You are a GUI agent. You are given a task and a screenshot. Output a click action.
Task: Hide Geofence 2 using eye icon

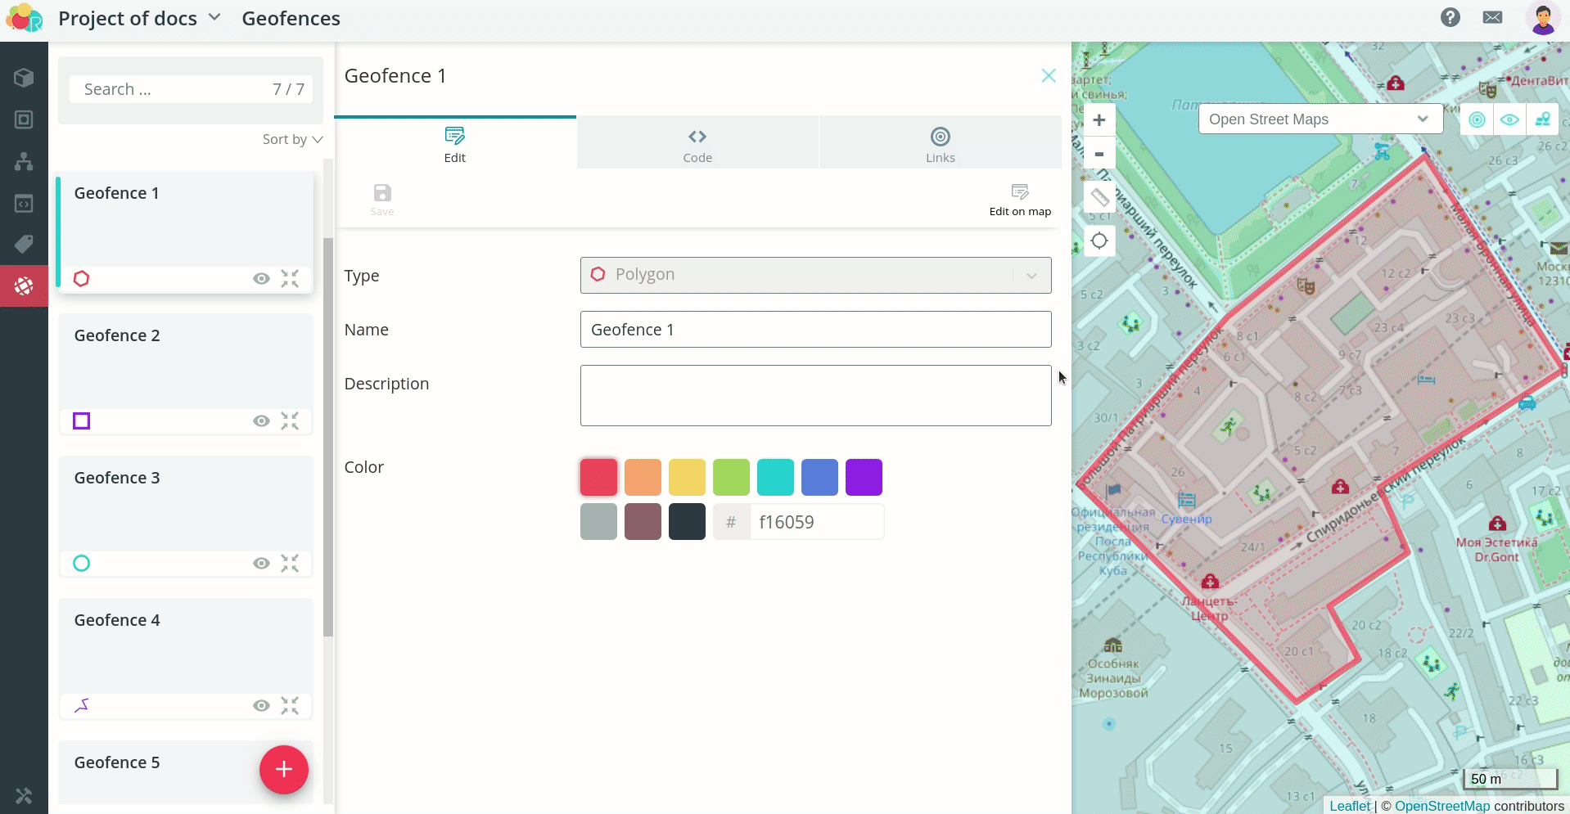click(x=261, y=421)
